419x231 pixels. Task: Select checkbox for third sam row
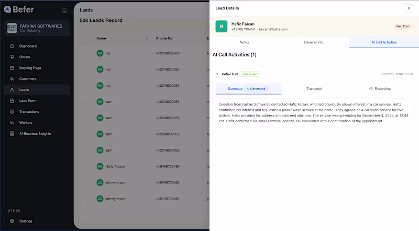coord(86,134)
